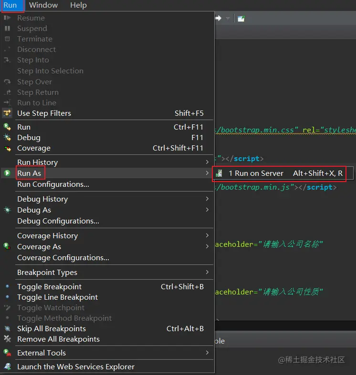The height and width of the screenshot is (375, 356).
Task: Click the Coverage icon beside Coverage
Action: [8, 148]
